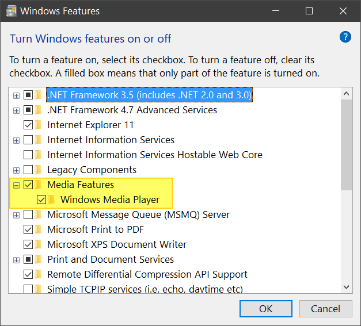Select the .NET Framework 3.5 list entry
361x326 pixels.
tap(150, 95)
